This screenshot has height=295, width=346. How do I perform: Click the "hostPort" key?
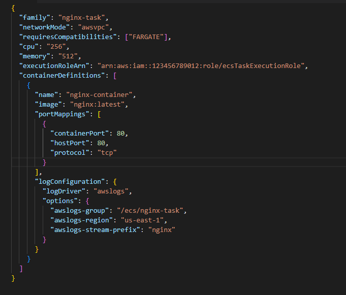(70, 143)
